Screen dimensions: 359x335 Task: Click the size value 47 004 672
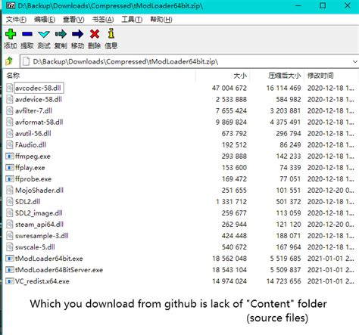tap(229, 88)
